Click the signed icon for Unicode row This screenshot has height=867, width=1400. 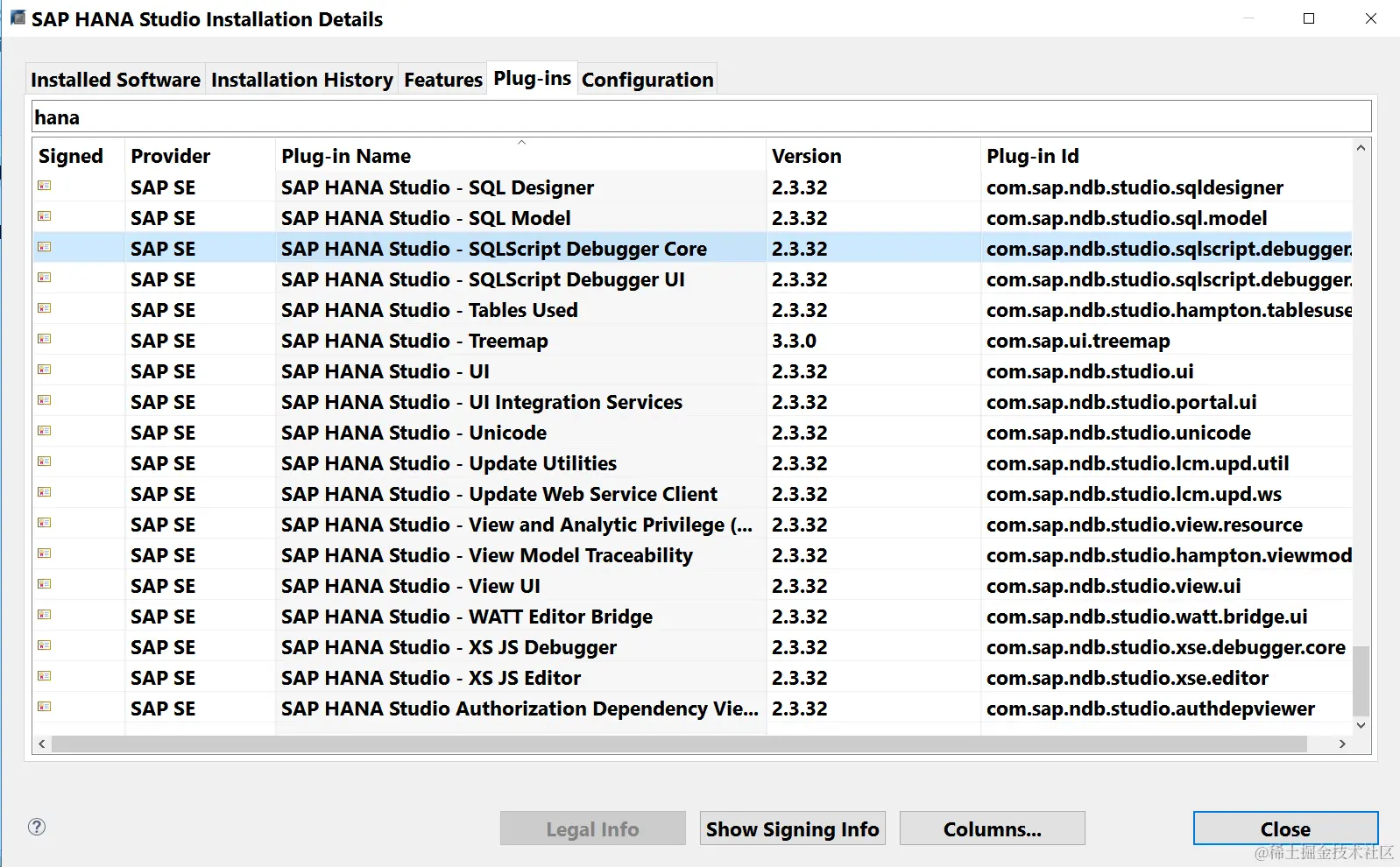click(45, 431)
